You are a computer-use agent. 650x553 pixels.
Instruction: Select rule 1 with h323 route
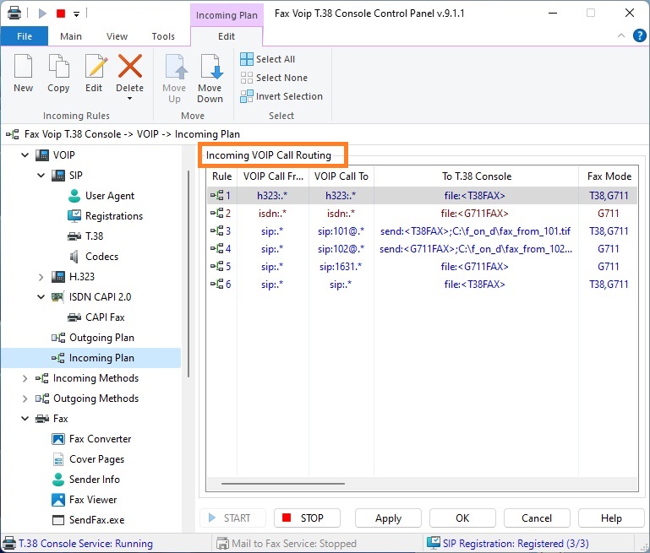tap(422, 196)
